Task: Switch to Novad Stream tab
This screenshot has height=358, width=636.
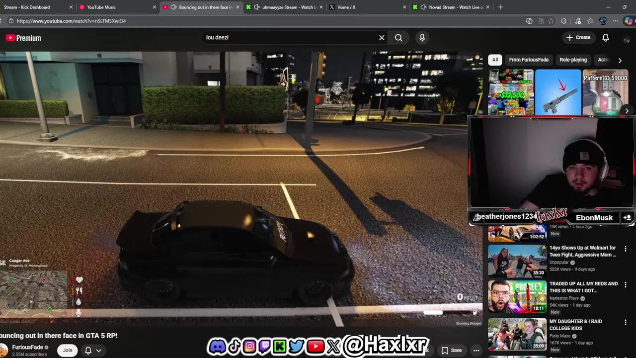Action: coord(452,7)
